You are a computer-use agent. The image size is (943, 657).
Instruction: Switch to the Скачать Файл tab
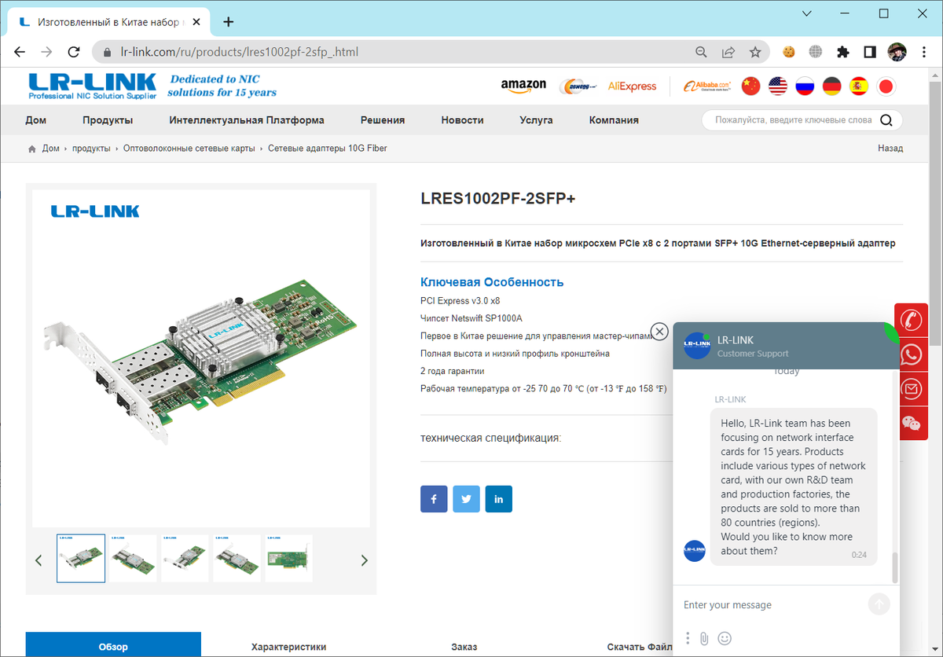coord(638,646)
